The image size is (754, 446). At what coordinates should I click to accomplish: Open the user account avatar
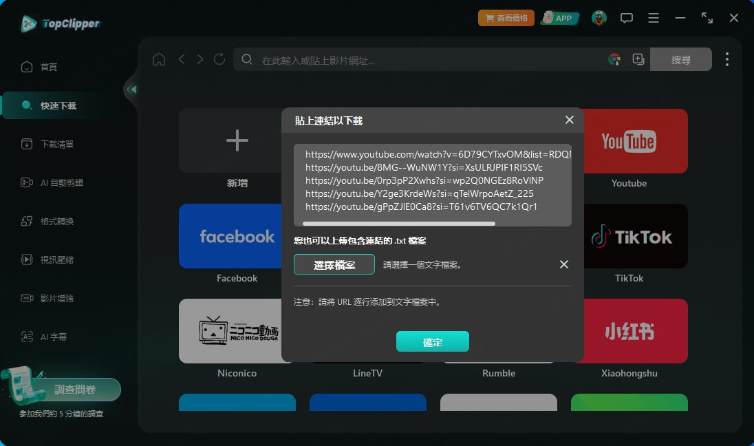599,18
